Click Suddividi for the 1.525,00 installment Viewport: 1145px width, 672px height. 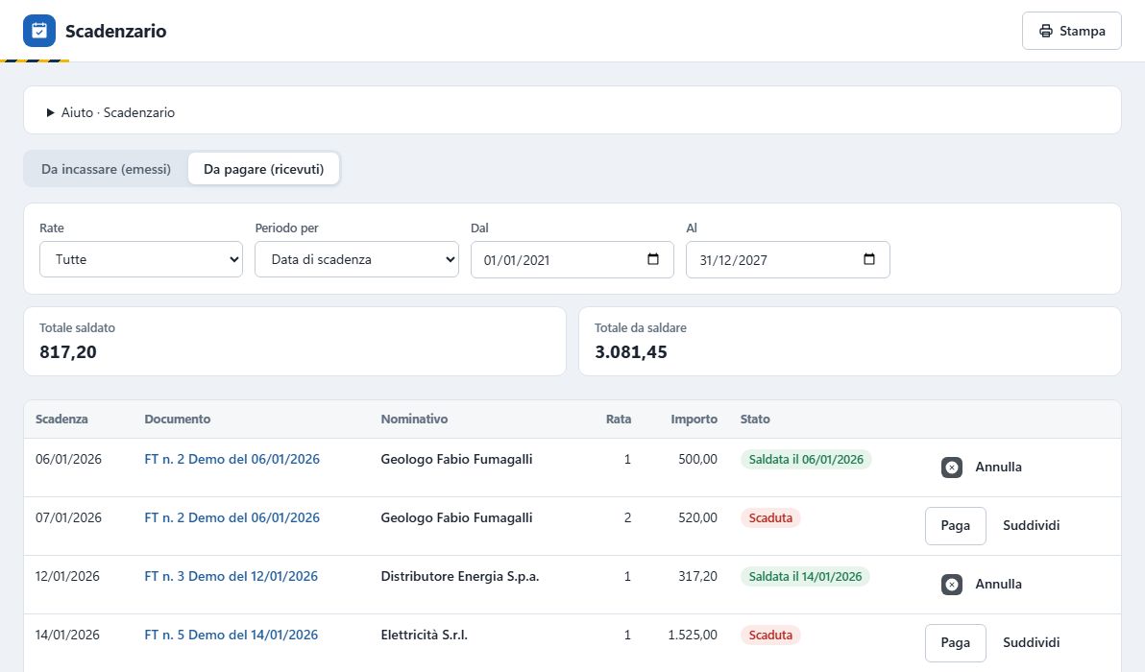[1031, 643]
